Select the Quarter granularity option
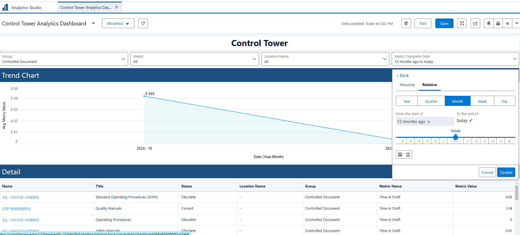The image size is (520, 235). click(431, 101)
